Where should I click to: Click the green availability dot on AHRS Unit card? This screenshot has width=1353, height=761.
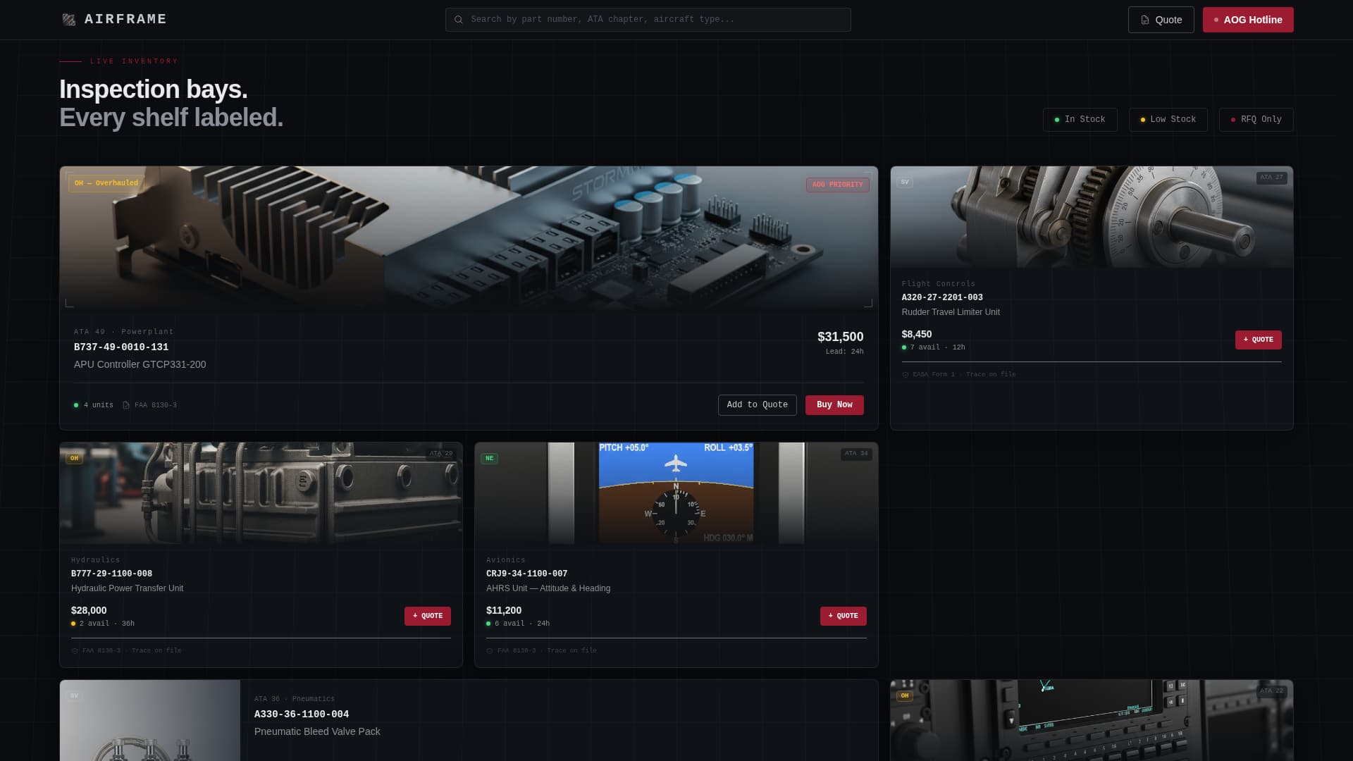tap(488, 624)
